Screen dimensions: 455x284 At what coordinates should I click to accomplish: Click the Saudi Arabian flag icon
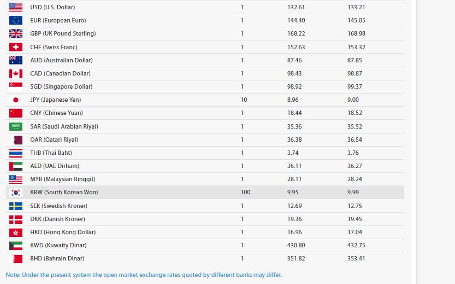pyautogui.click(x=16, y=126)
